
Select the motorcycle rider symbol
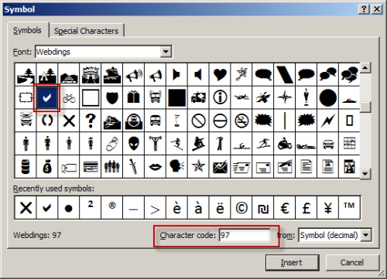(x=285, y=144)
